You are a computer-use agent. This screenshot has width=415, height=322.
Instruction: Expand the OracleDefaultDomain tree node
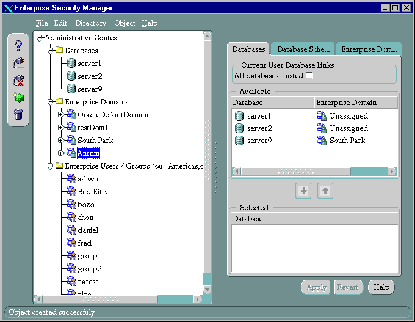(60, 115)
